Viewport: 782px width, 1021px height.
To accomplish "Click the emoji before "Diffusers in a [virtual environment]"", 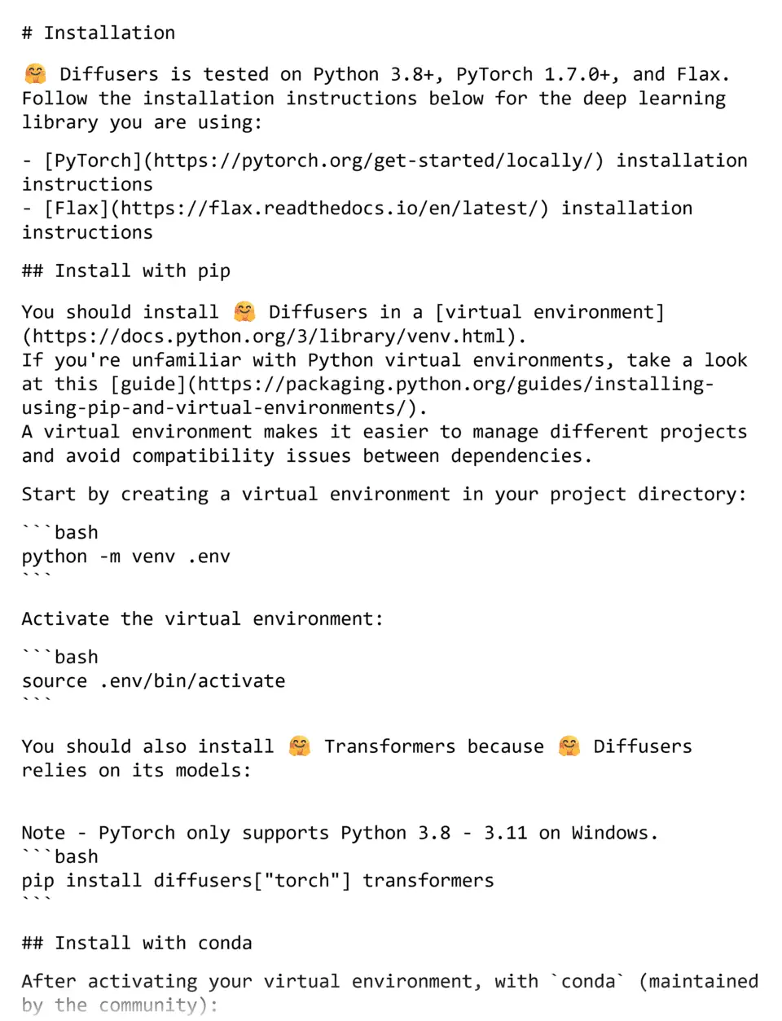I will (244, 311).
